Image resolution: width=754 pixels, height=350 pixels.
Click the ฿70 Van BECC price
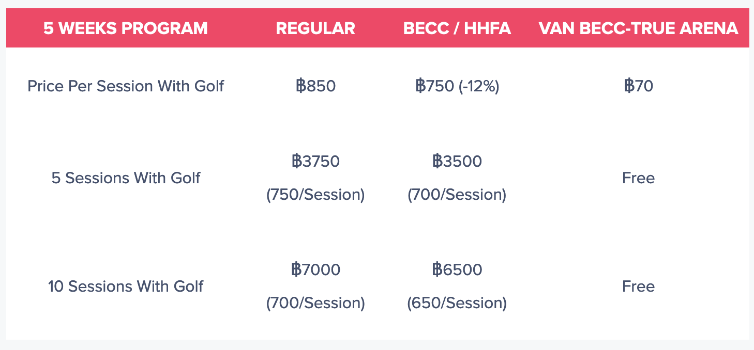(639, 86)
